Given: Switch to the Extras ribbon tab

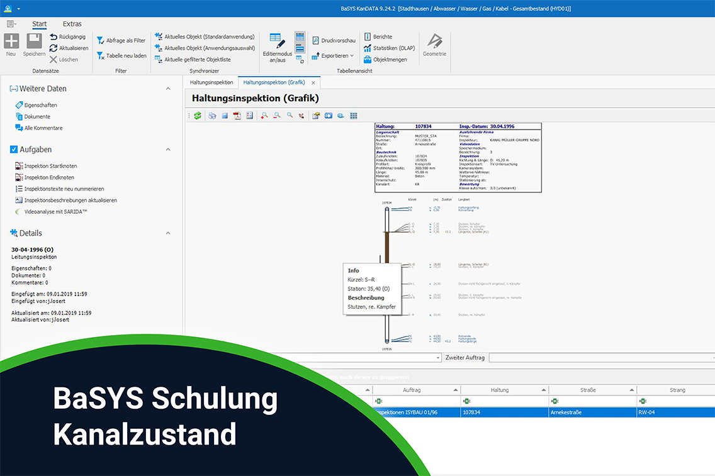Looking at the screenshot, I should 72,24.
